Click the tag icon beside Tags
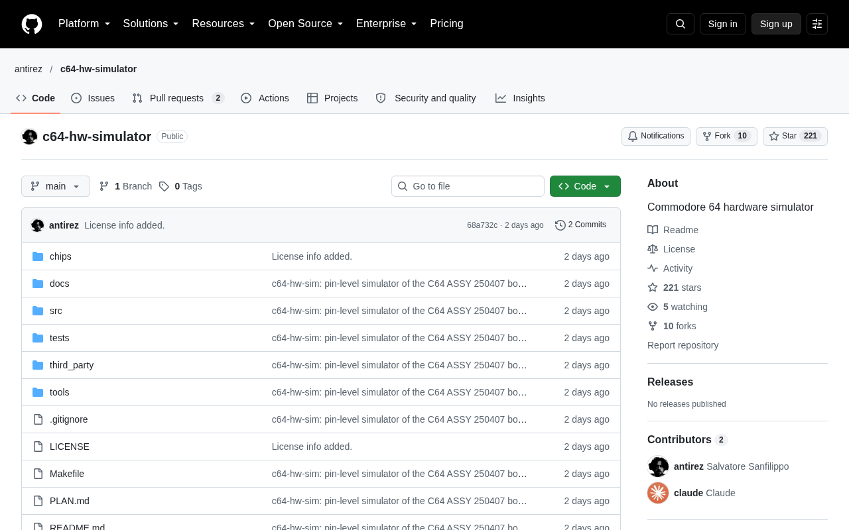Image resolution: width=849 pixels, height=530 pixels. [x=164, y=186]
